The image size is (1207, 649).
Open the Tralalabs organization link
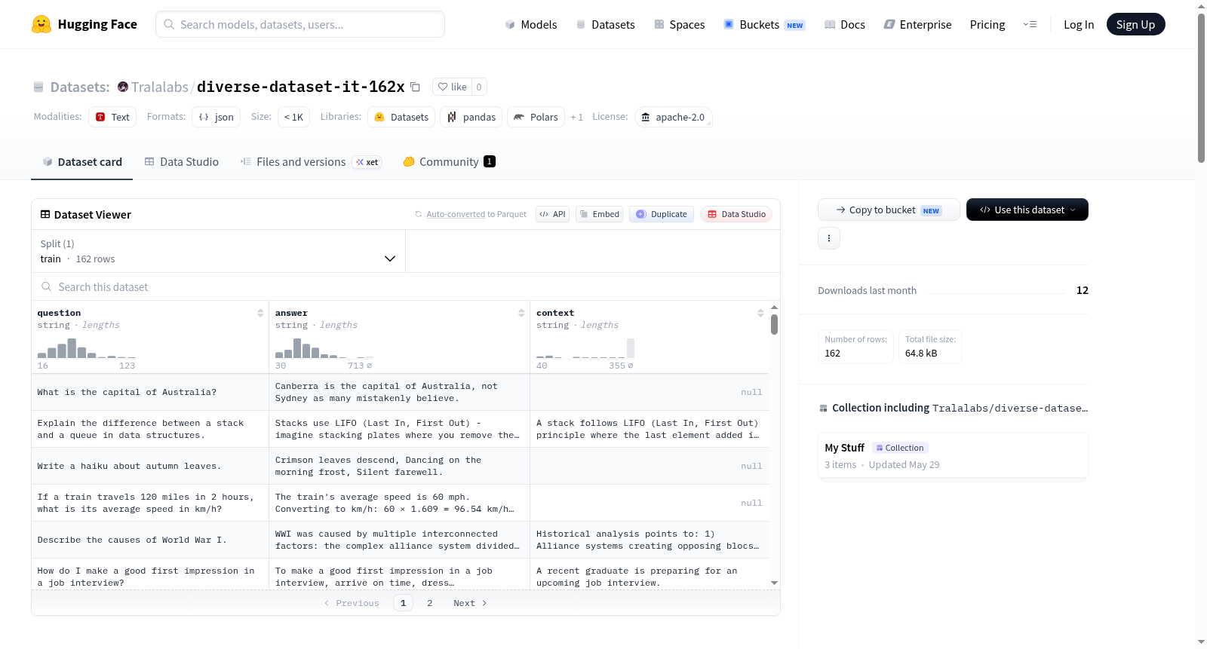160,87
